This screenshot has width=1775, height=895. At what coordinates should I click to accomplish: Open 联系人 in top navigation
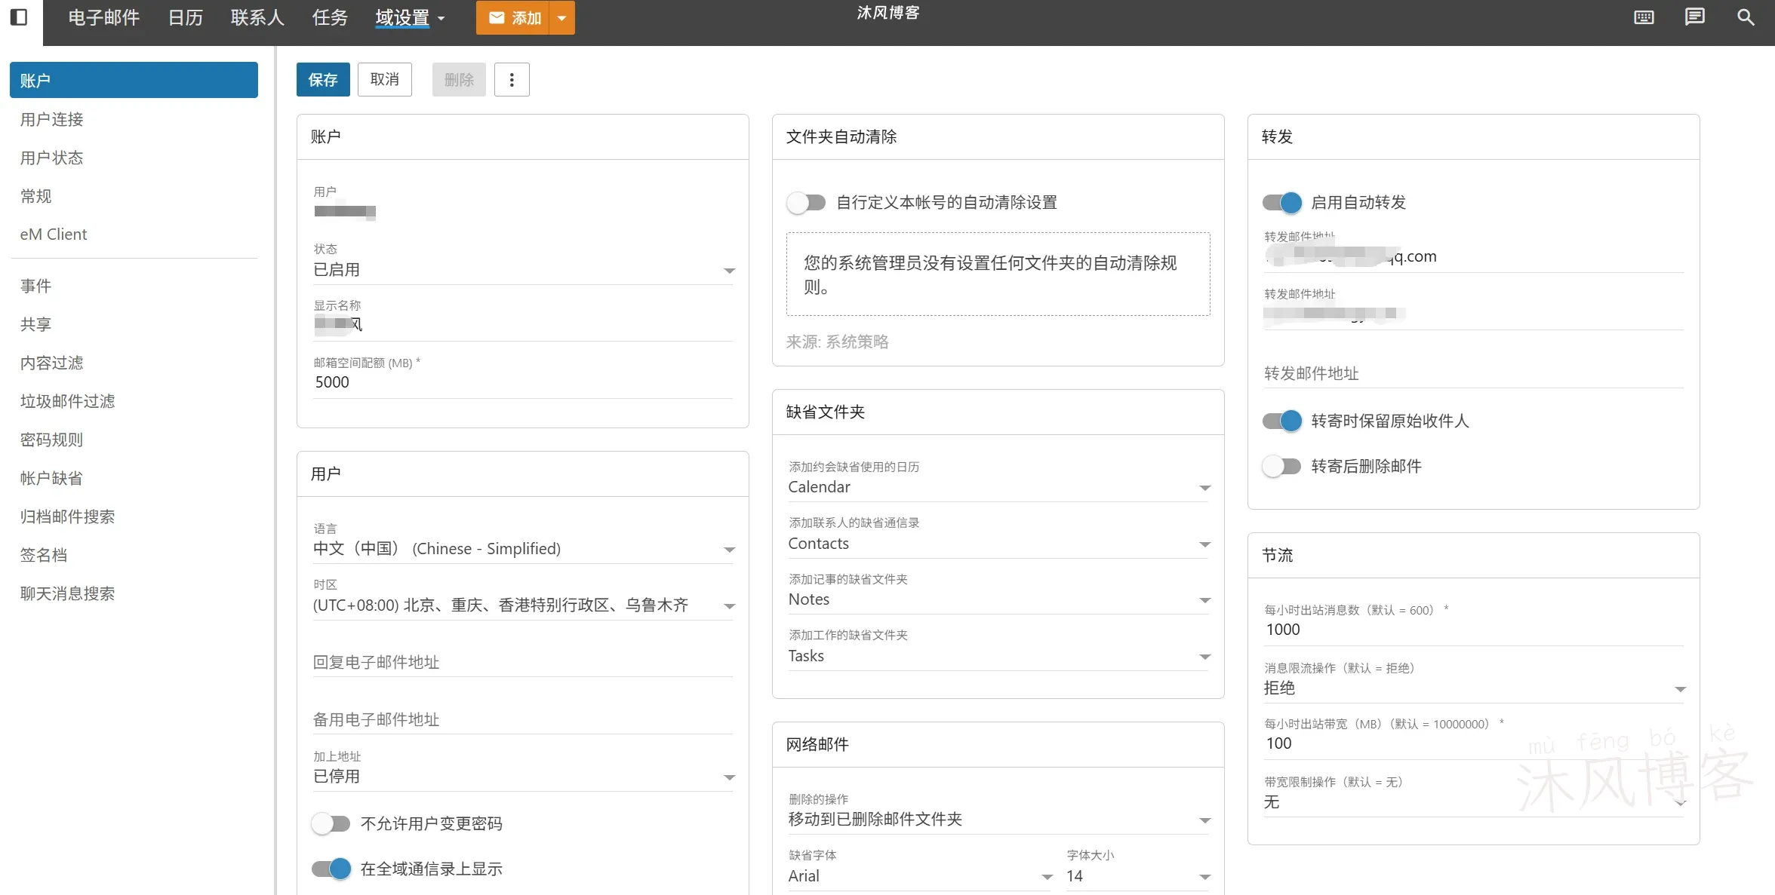[257, 17]
